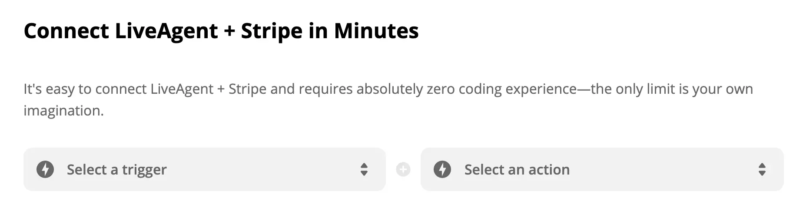The height and width of the screenshot is (211, 803).
Task: Click the up arrow in the action selector
Action: 762,165
